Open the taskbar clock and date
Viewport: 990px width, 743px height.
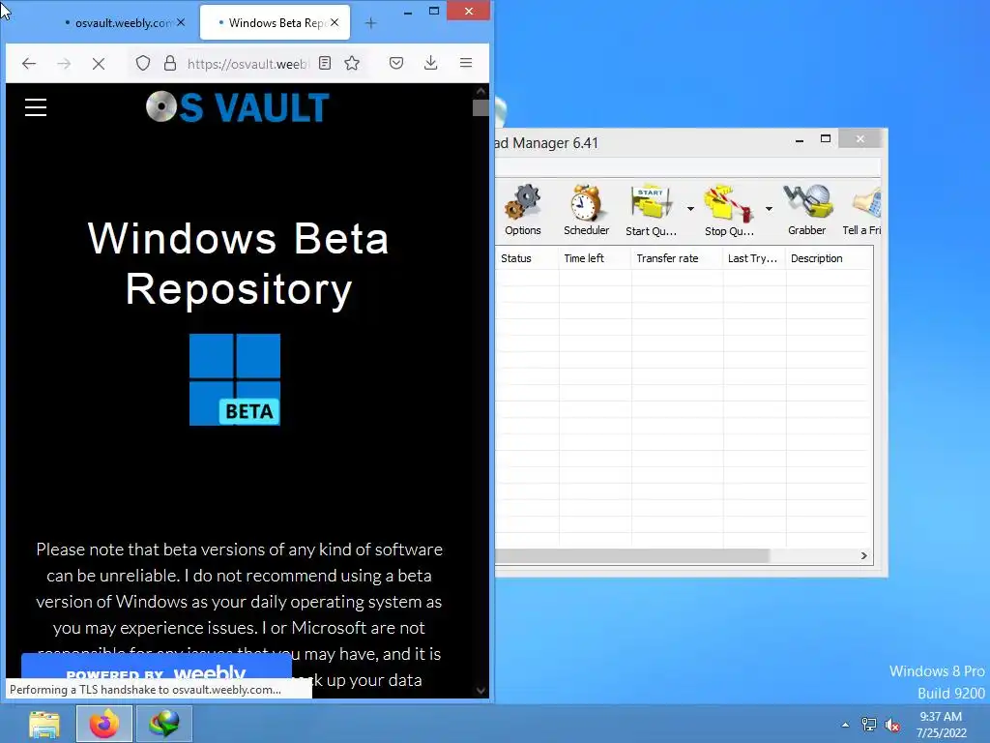(x=941, y=725)
